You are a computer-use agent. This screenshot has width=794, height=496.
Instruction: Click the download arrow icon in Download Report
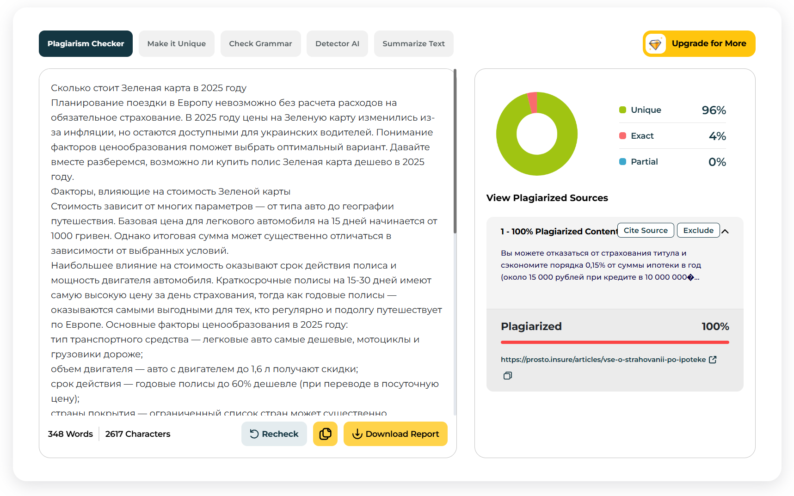click(x=357, y=434)
